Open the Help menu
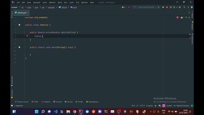 [92, 3]
